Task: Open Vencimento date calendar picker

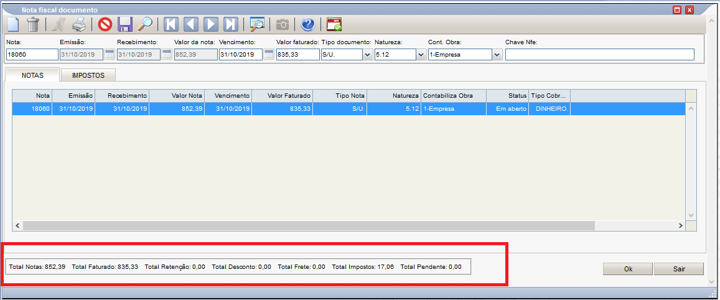Action: point(269,55)
